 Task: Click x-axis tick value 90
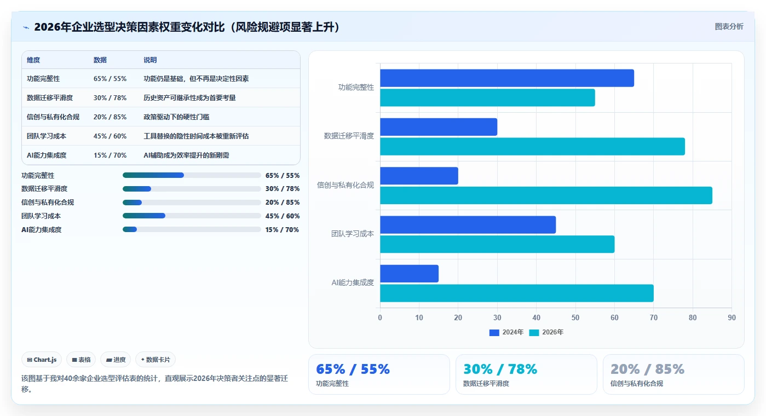[732, 317]
